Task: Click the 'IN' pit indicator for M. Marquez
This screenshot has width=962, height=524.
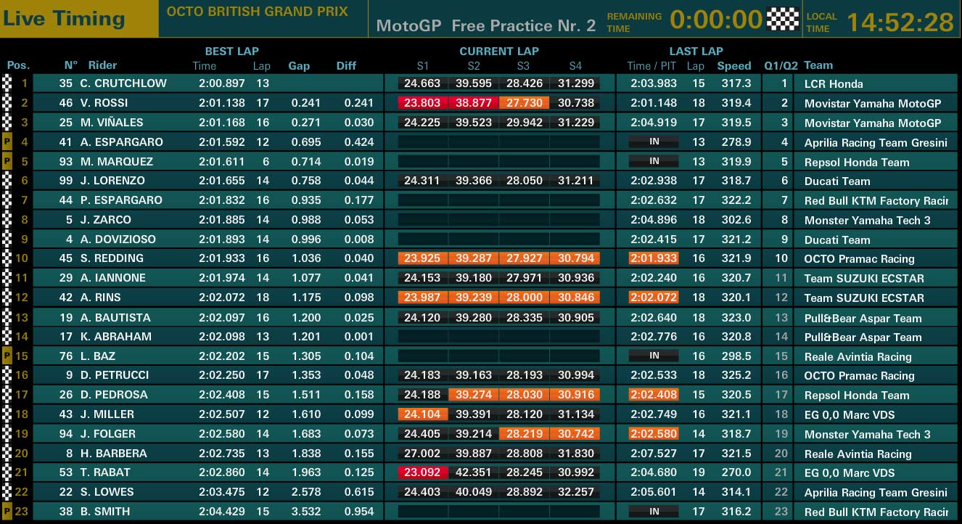Action: (x=654, y=161)
